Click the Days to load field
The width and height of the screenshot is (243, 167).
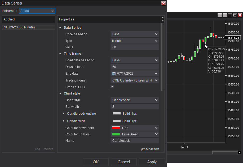[x=135, y=67]
